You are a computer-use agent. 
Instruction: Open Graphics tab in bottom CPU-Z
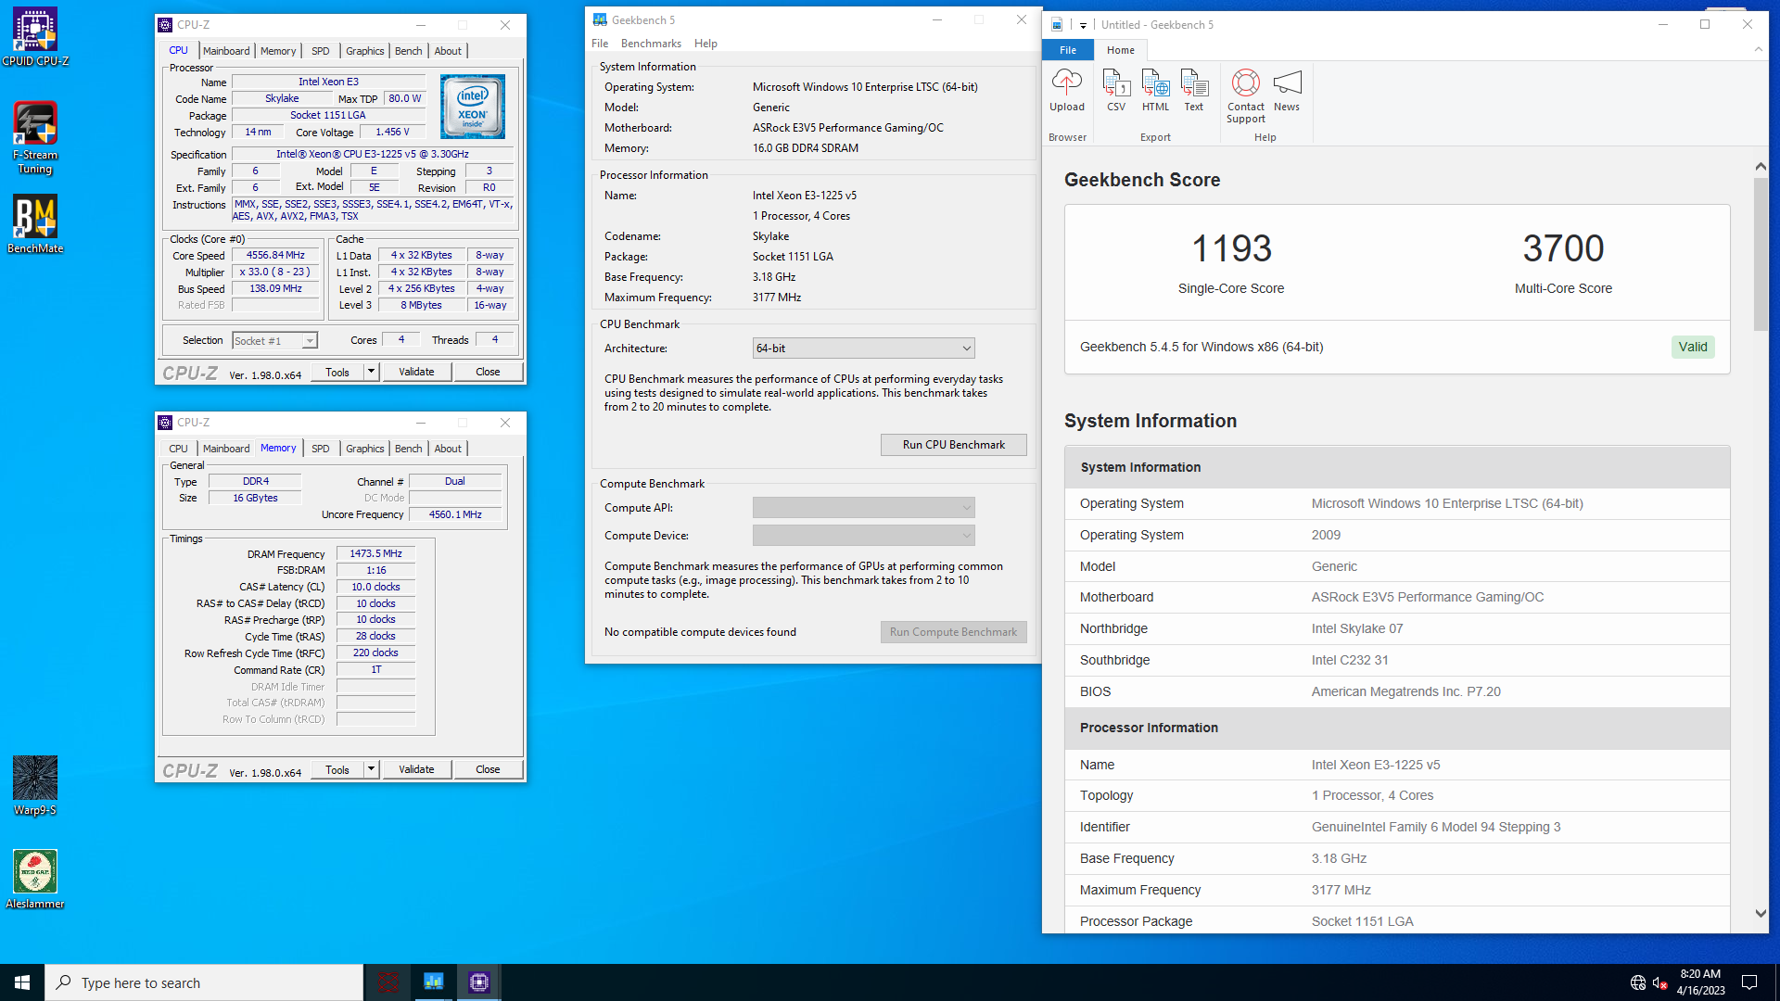tap(364, 449)
